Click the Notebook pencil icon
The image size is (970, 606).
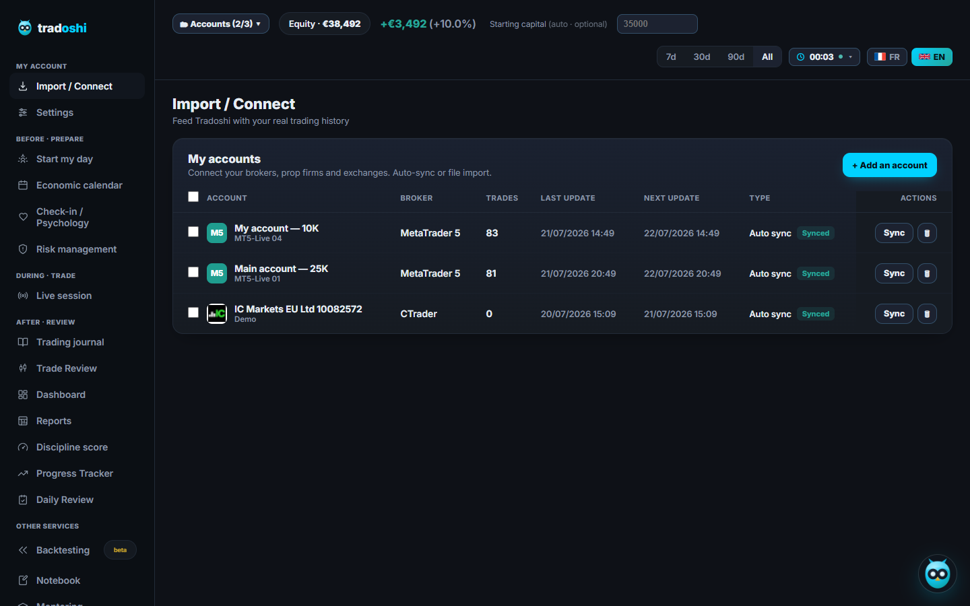[23, 580]
